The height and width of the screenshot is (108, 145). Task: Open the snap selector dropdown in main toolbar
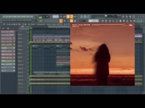click(82, 21)
